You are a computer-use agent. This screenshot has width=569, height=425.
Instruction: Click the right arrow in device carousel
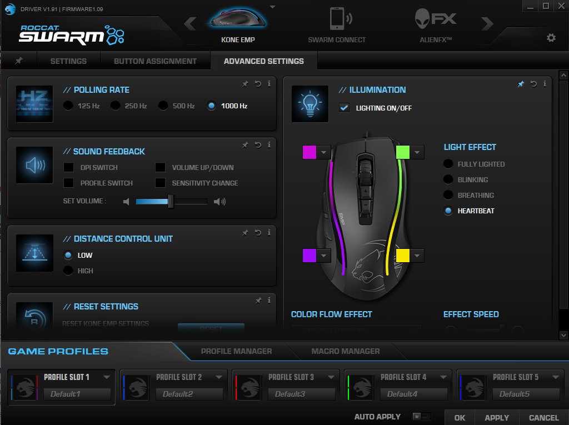point(487,24)
